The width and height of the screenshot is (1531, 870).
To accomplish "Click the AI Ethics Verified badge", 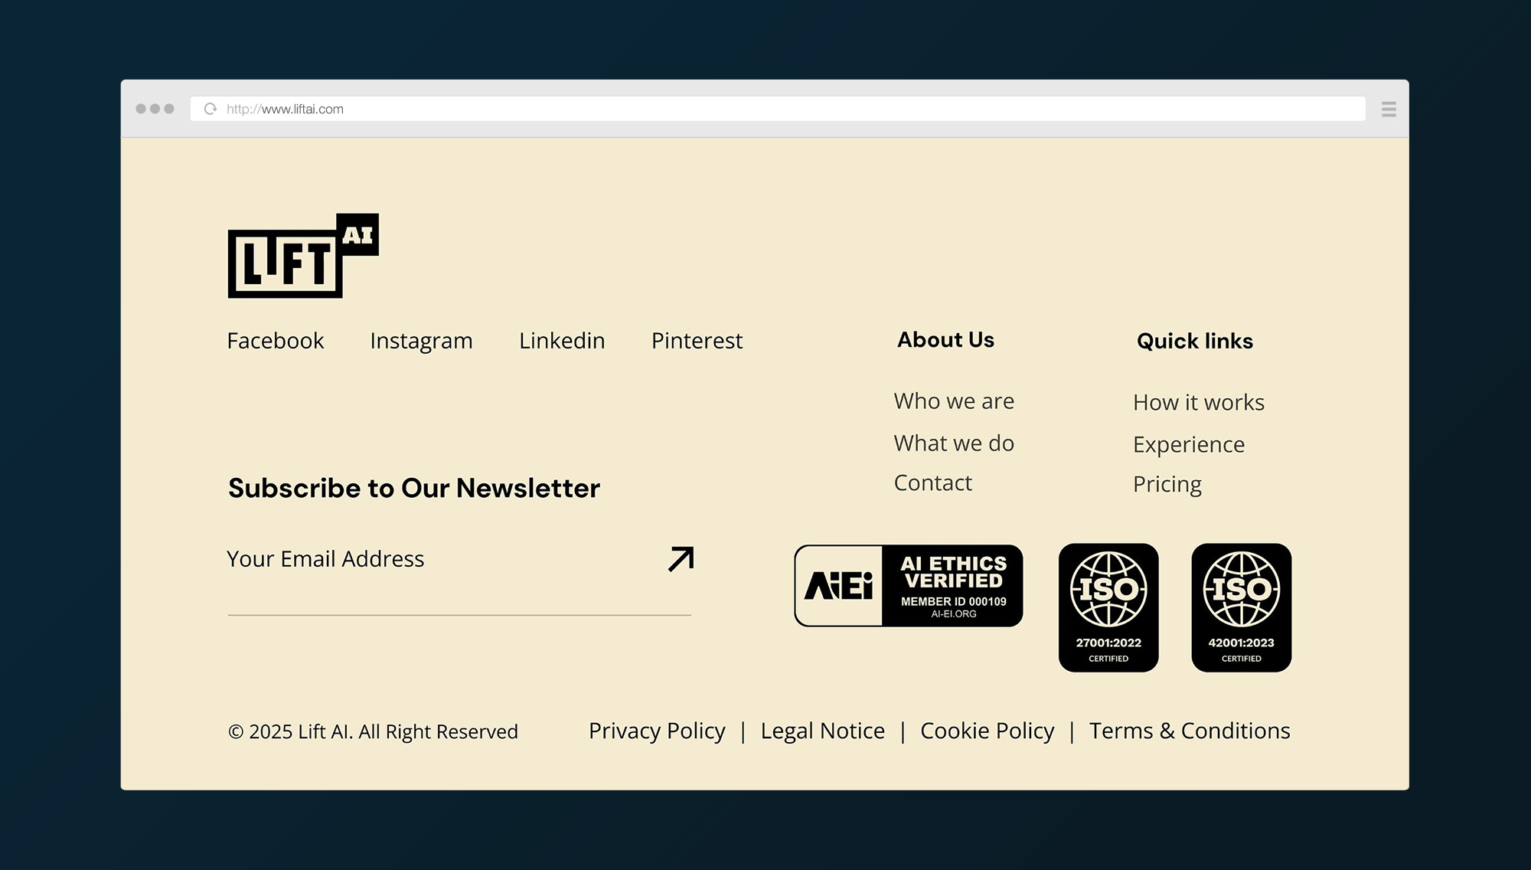I will click(909, 586).
